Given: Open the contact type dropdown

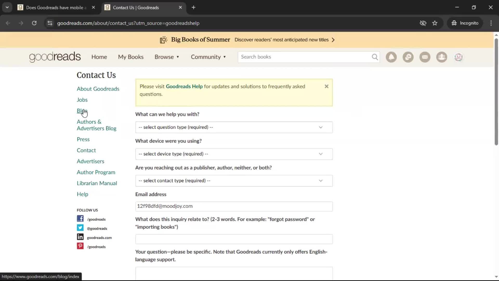Looking at the screenshot, I should 234,181.
